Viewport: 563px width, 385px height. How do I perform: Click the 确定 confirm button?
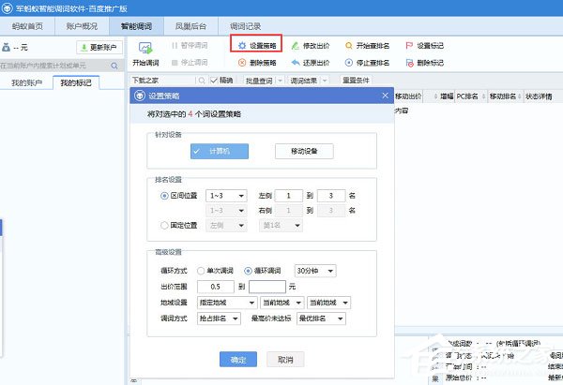pos(237,359)
